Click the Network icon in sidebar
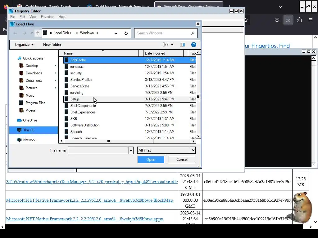Viewport: 318px width, 238px height. click(x=19, y=140)
